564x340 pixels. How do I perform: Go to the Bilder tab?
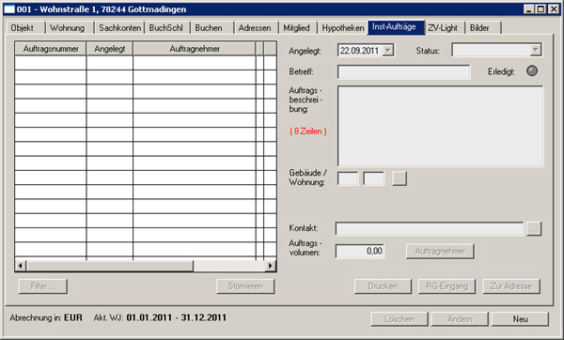pyautogui.click(x=479, y=27)
